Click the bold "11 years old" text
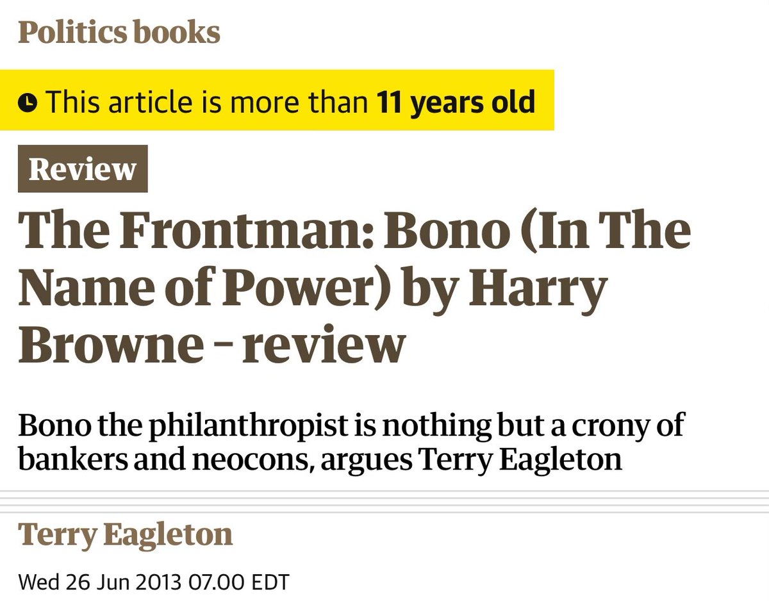 coord(456,103)
